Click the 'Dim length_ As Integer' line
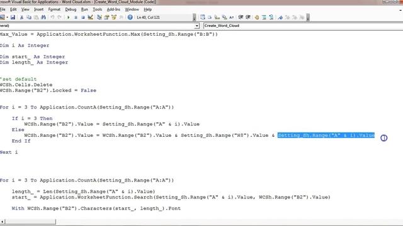This screenshot has height=226, width=403. (34, 62)
